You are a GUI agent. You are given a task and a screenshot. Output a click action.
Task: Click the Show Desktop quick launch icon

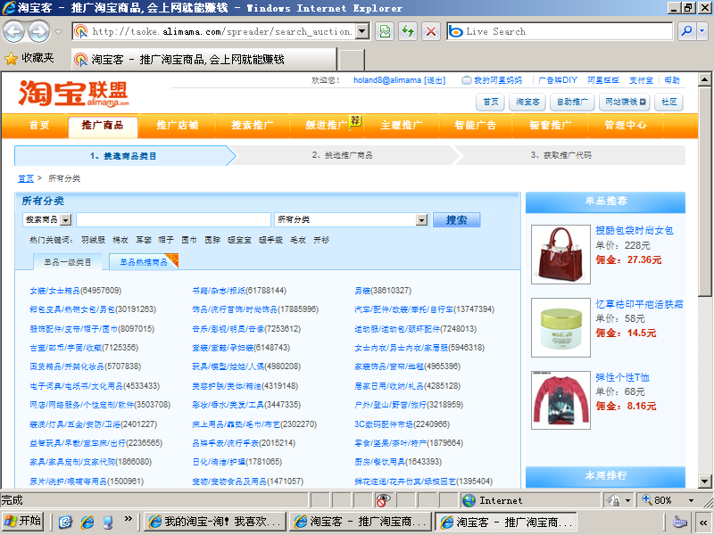click(x=108, y=522)
